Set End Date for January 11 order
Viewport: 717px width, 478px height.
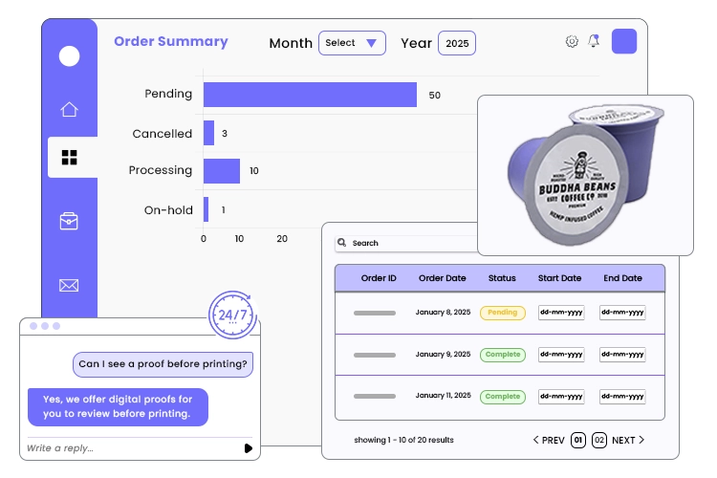pyautogui.click(x=622, y=397)
